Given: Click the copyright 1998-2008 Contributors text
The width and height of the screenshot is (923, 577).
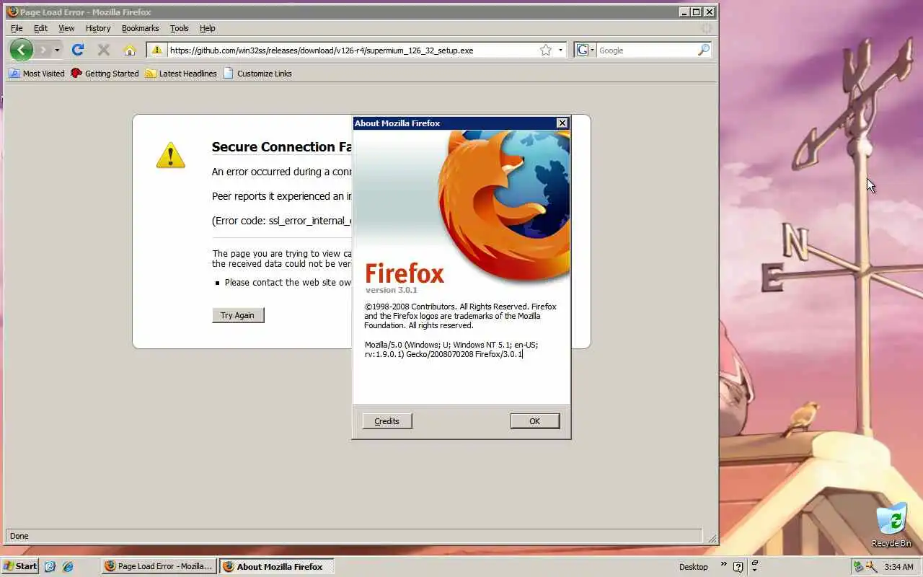Looking at the screenshot, I should click(460, 316).
